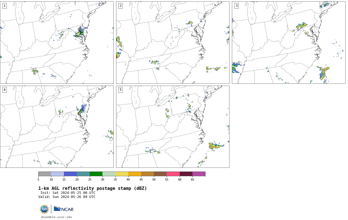Click the panel number 2 label box
The height and width of the screenshot is (220, 348).
(x=120, y=6)
